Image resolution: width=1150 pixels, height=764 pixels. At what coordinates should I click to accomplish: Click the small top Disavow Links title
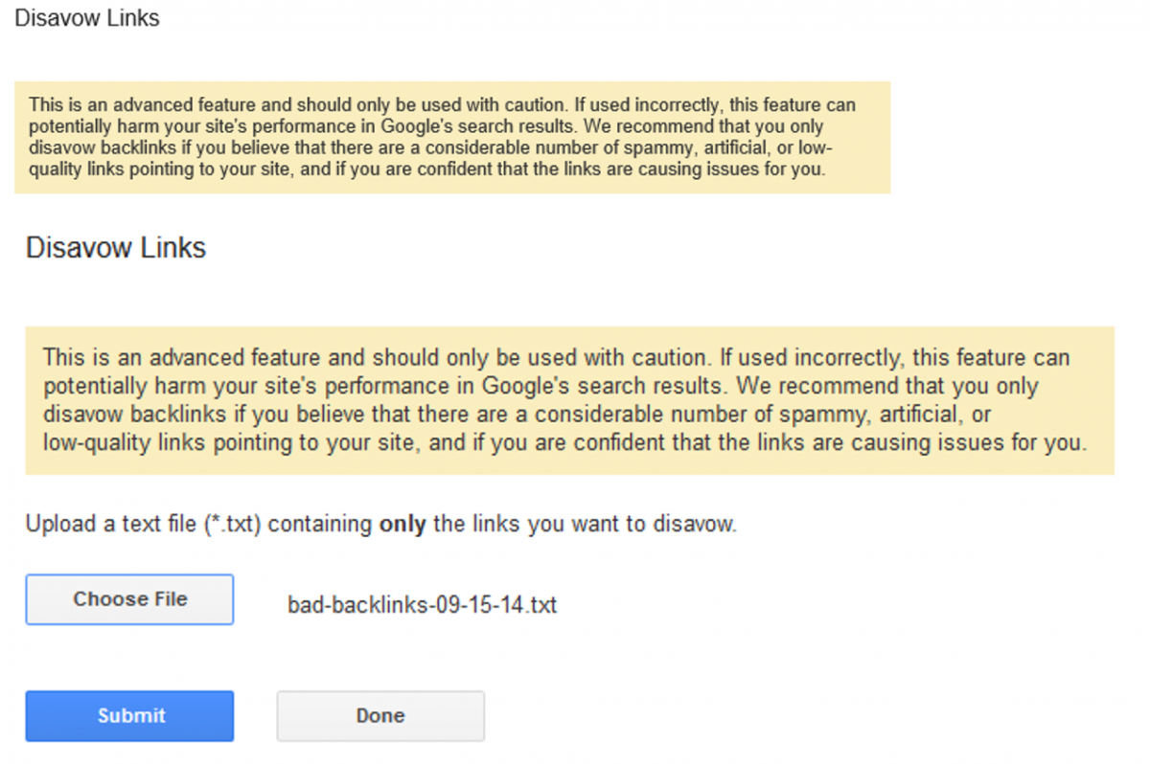(x=87, y=18)
